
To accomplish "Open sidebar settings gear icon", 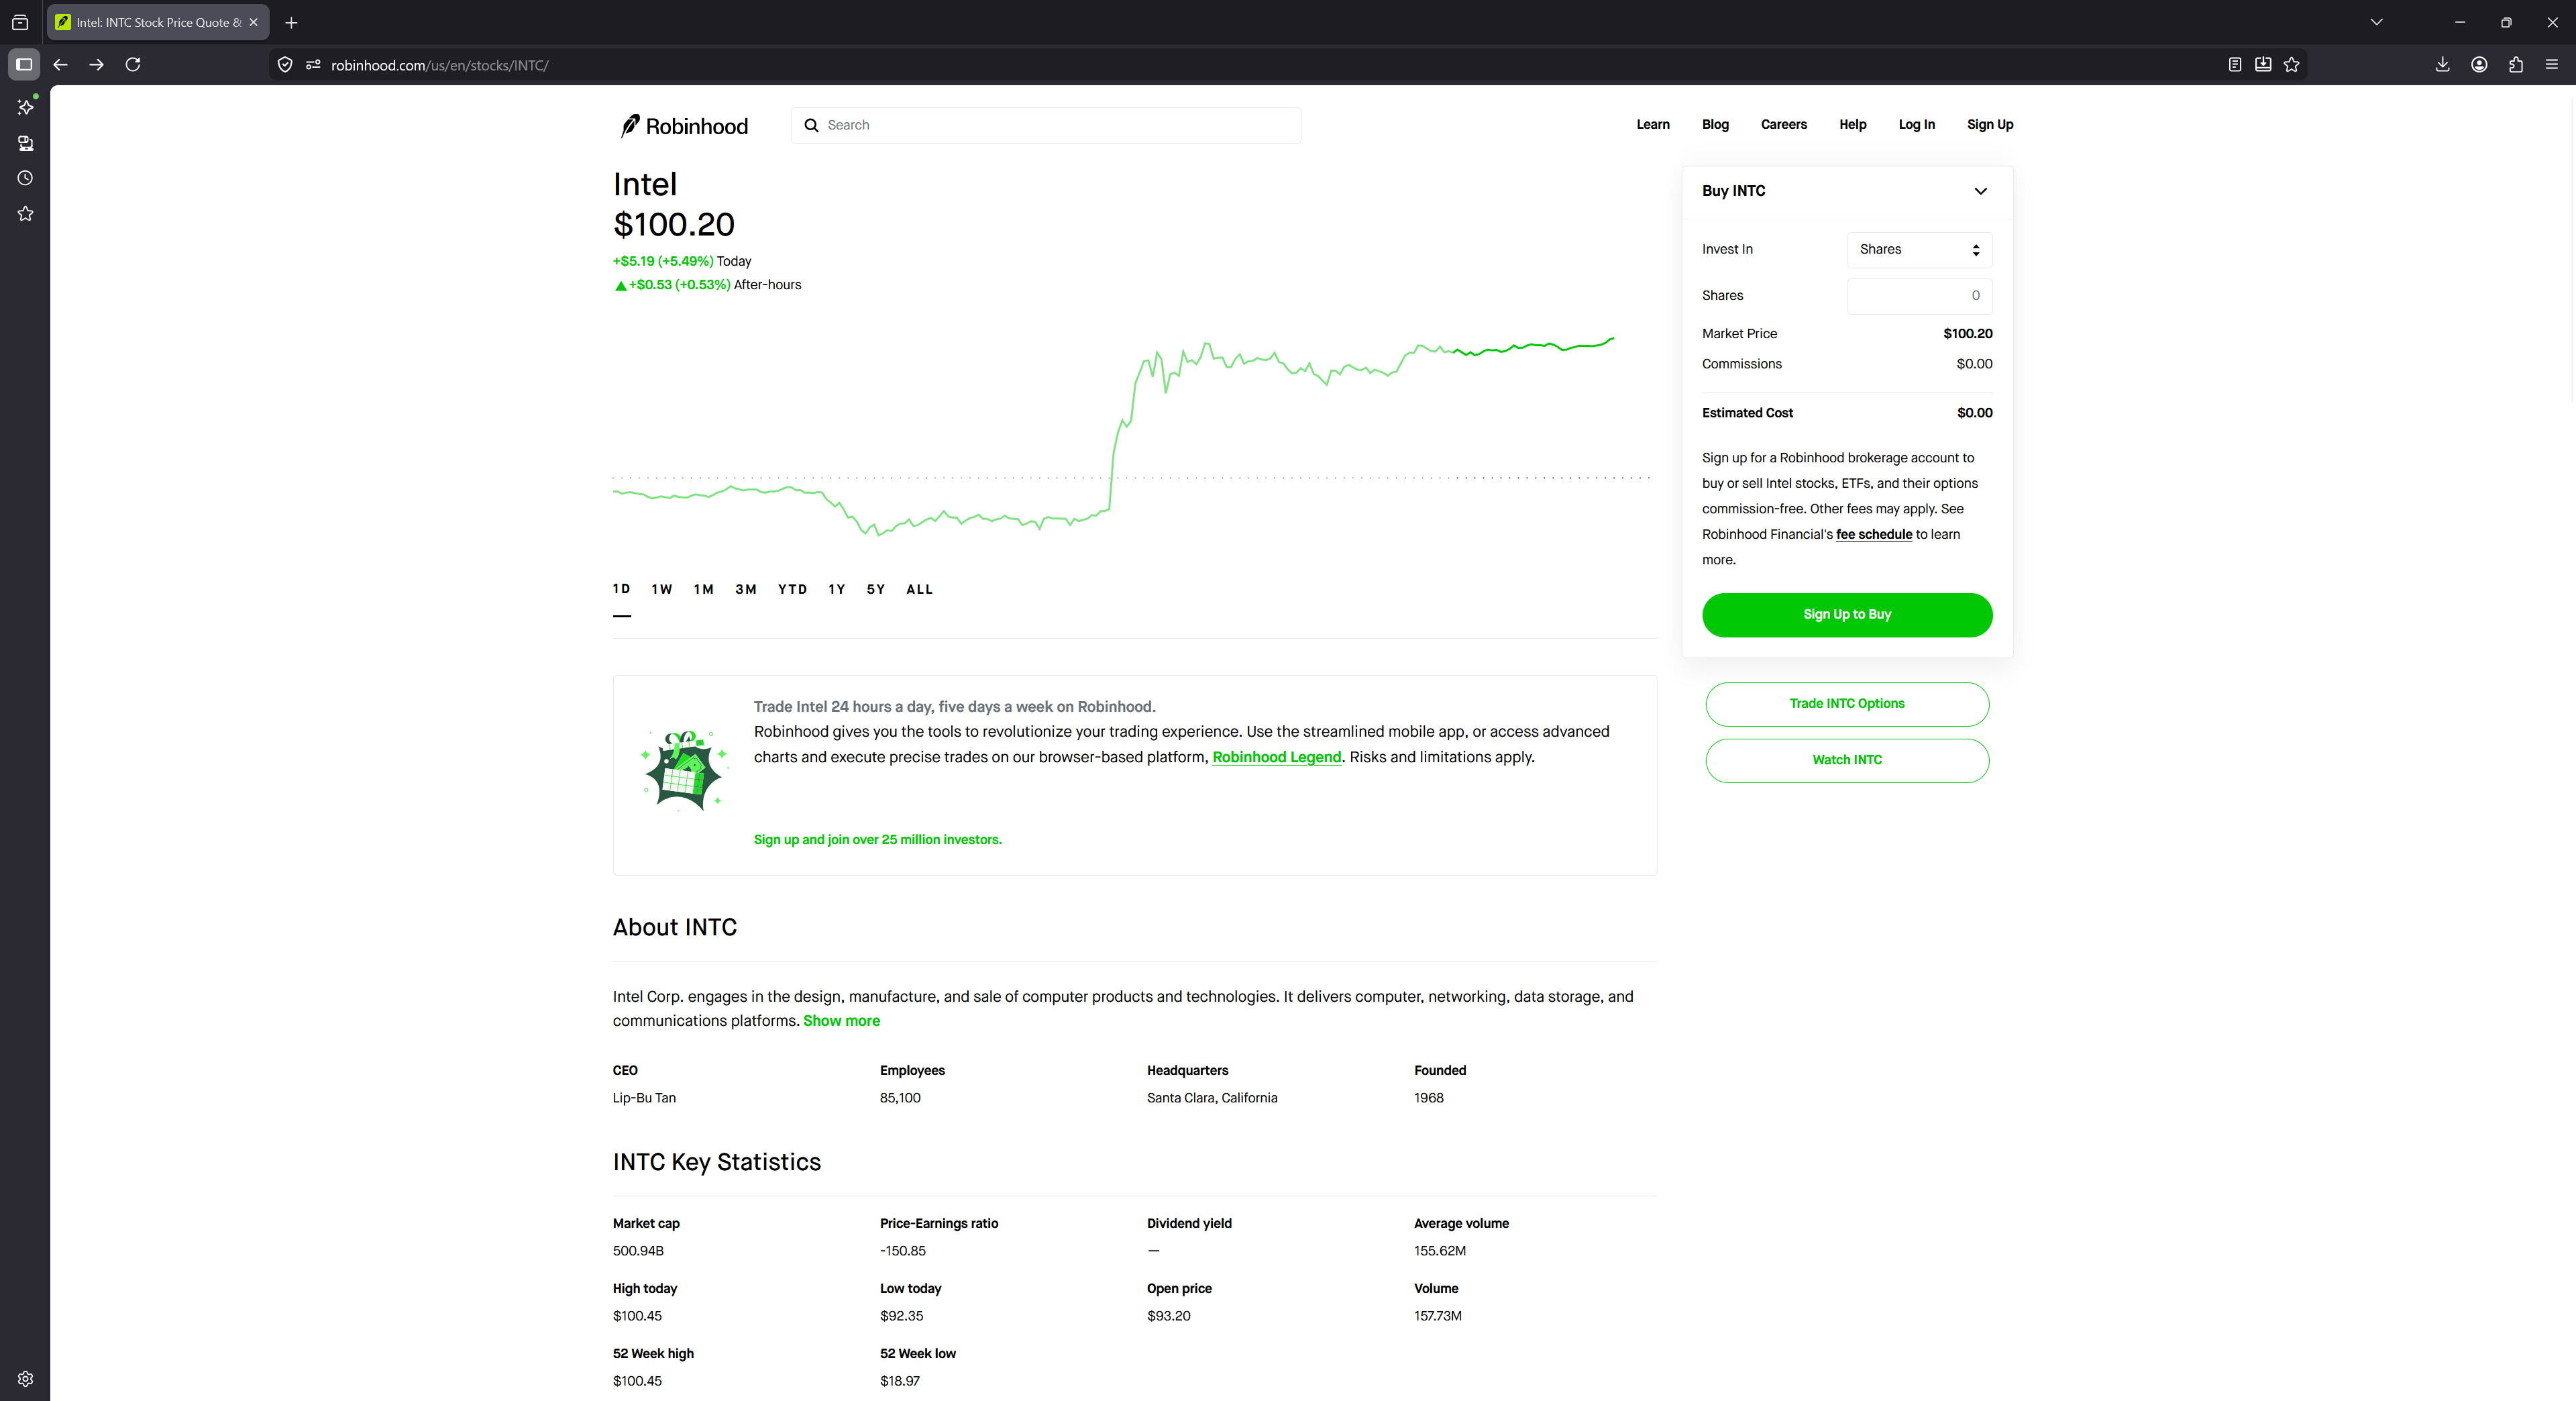I will click(x=25, y=1379).
